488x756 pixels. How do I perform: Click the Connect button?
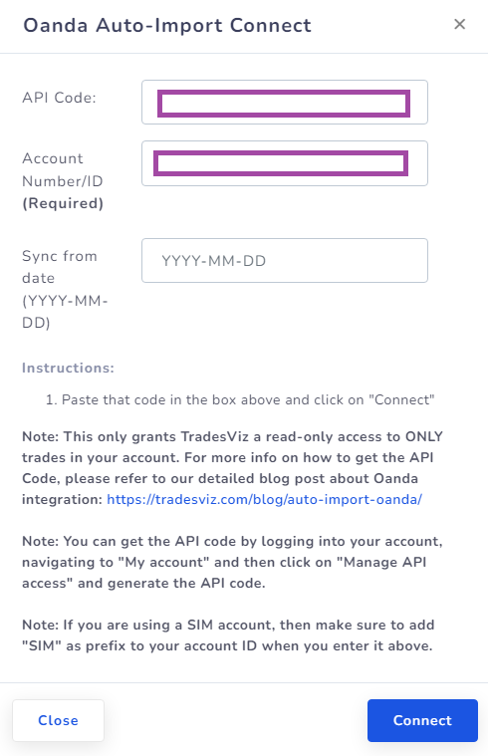(x=422, y=720)
